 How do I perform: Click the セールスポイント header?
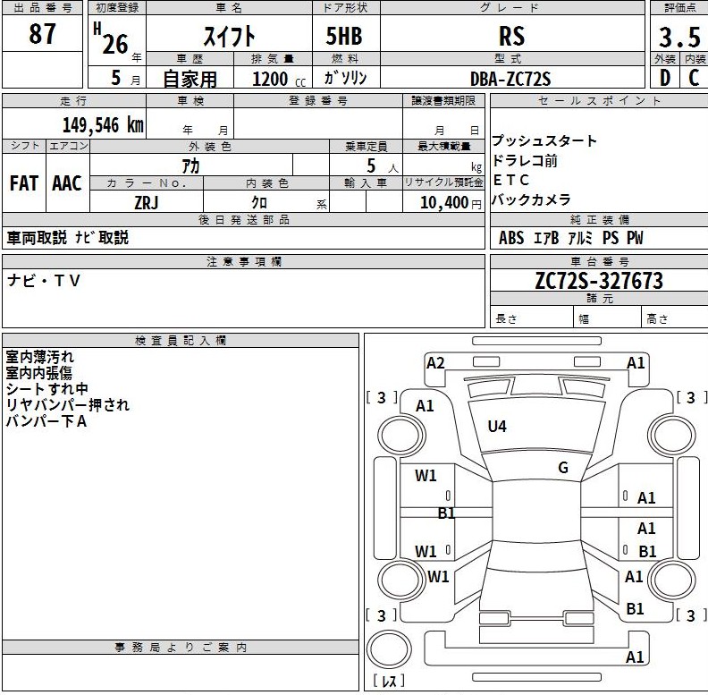pos(600,101)
